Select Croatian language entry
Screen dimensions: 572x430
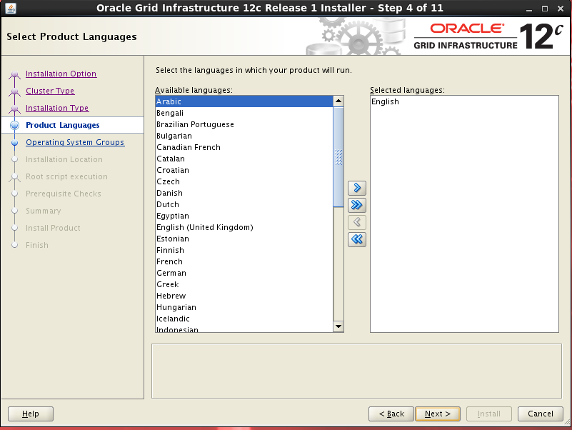(x=244, y=170)
